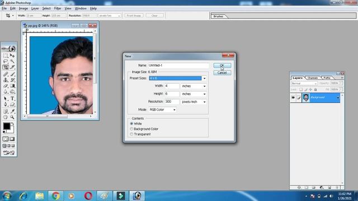
Task: Click the Clear button in options bar
Action: (154, 16)
